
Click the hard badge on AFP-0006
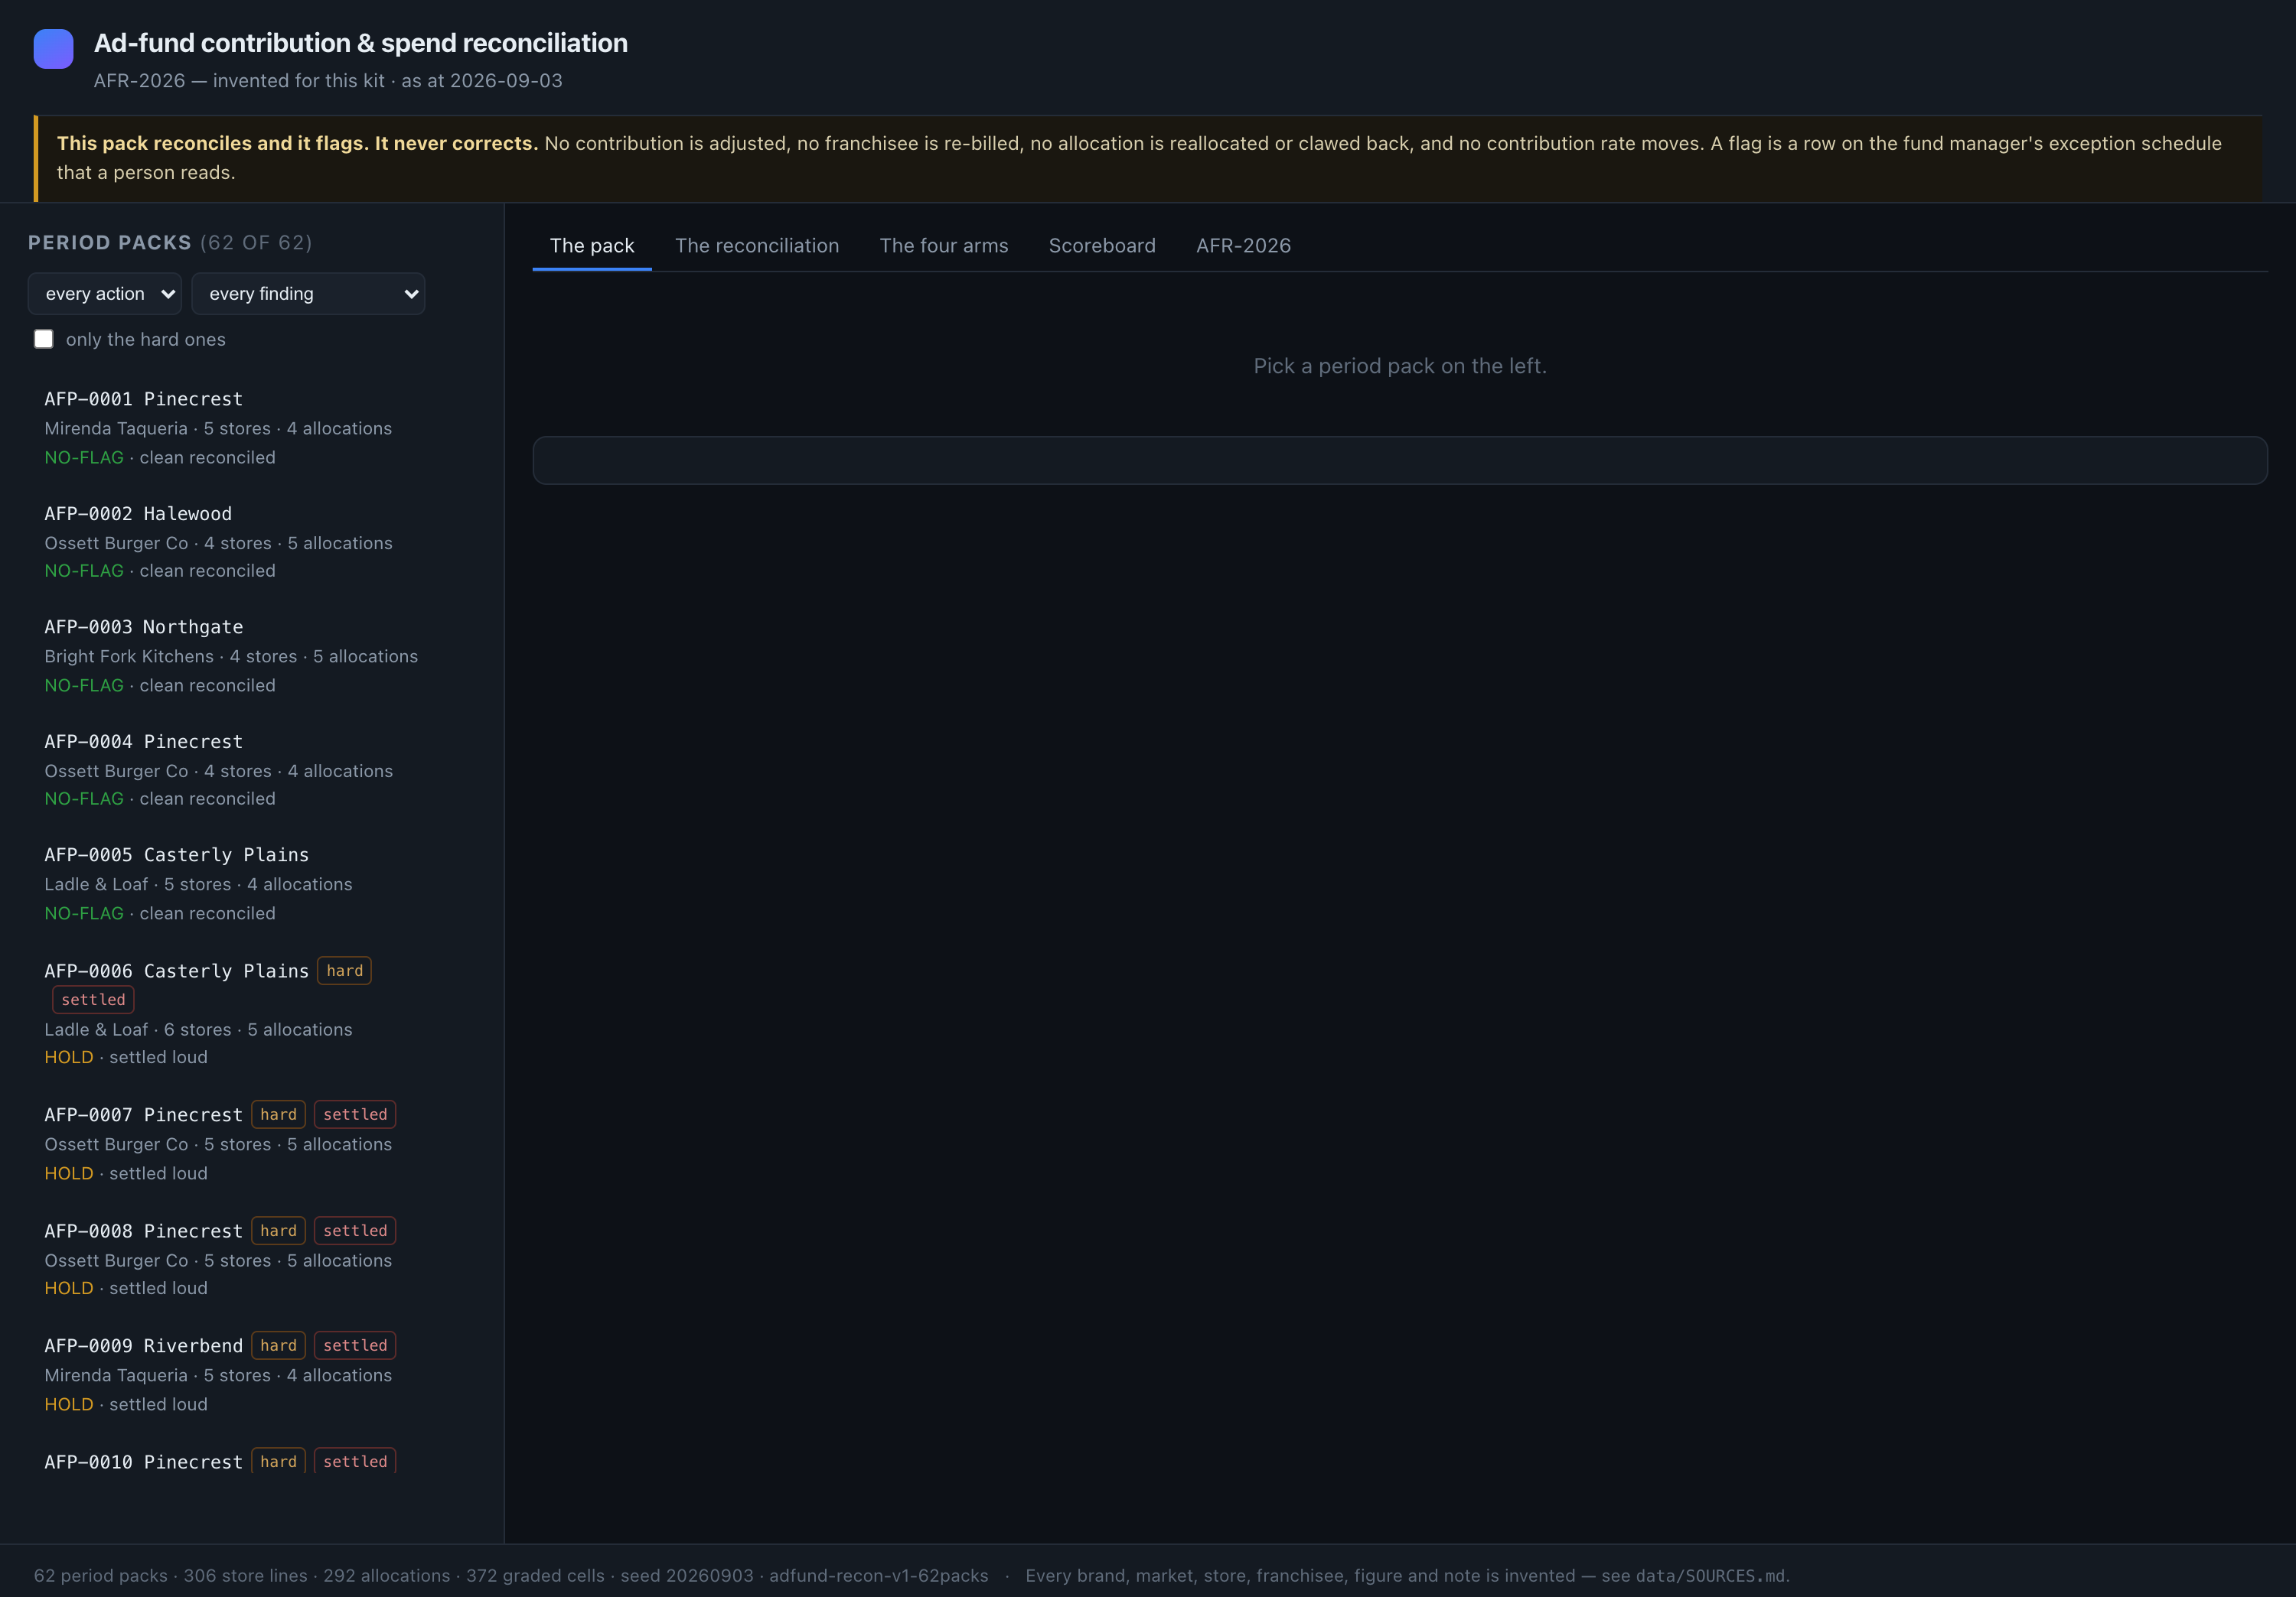pos(345,971)
